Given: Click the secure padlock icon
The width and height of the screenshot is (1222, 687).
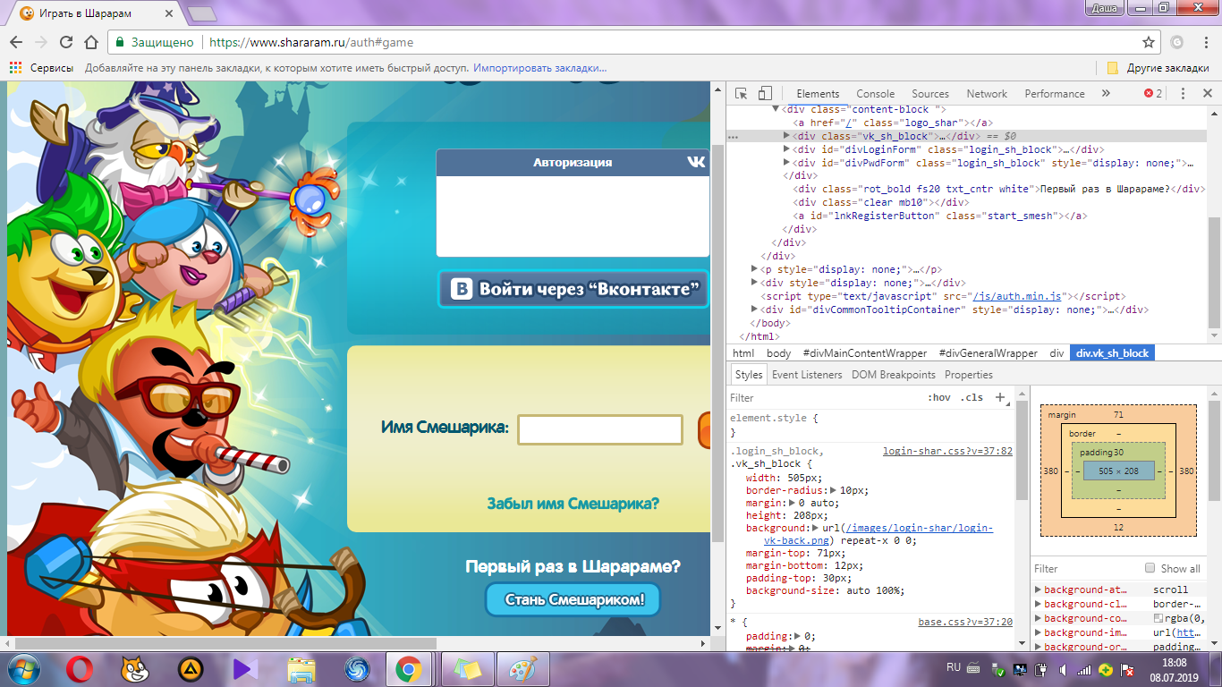Looking at the screenshot, I should tap(120, 42).
